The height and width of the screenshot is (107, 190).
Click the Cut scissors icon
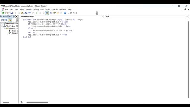(15, 13)
